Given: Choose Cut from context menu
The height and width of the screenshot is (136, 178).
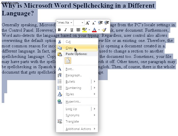Looking at the screenshot, I should click(x=77, y=42).
